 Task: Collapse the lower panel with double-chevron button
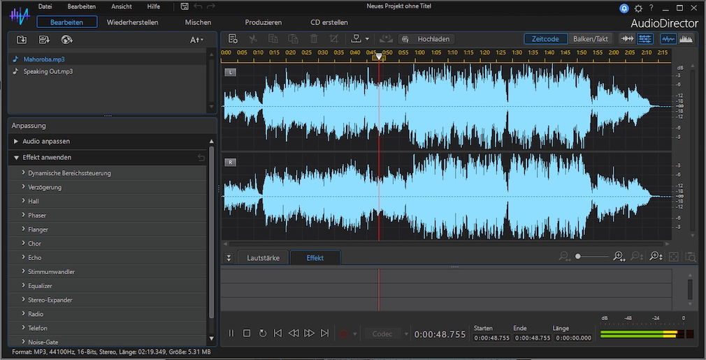point(229,258)
